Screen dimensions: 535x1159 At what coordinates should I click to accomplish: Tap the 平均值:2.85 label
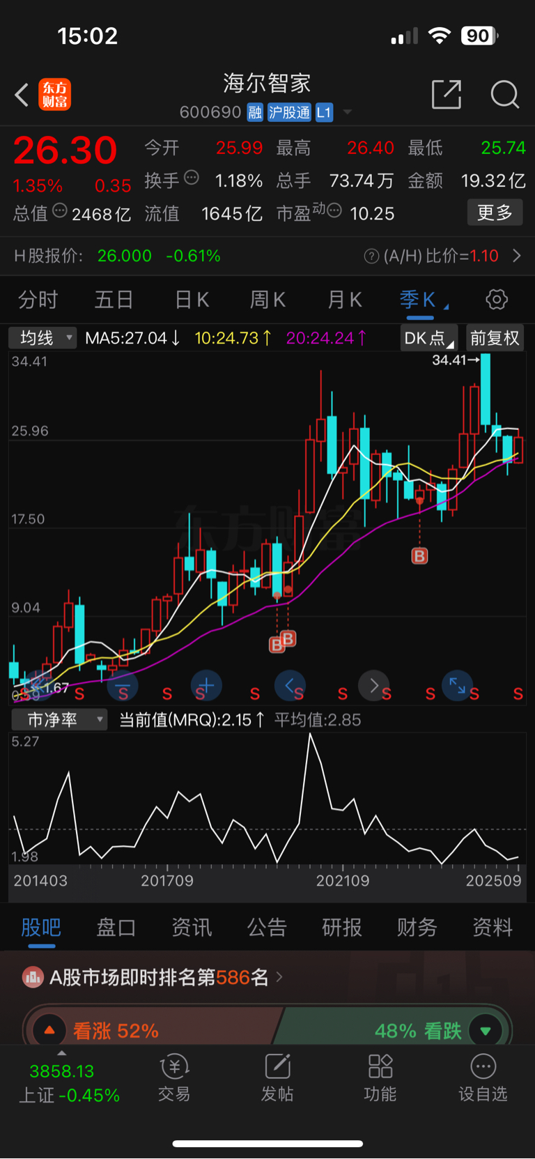tap(318, 720)
